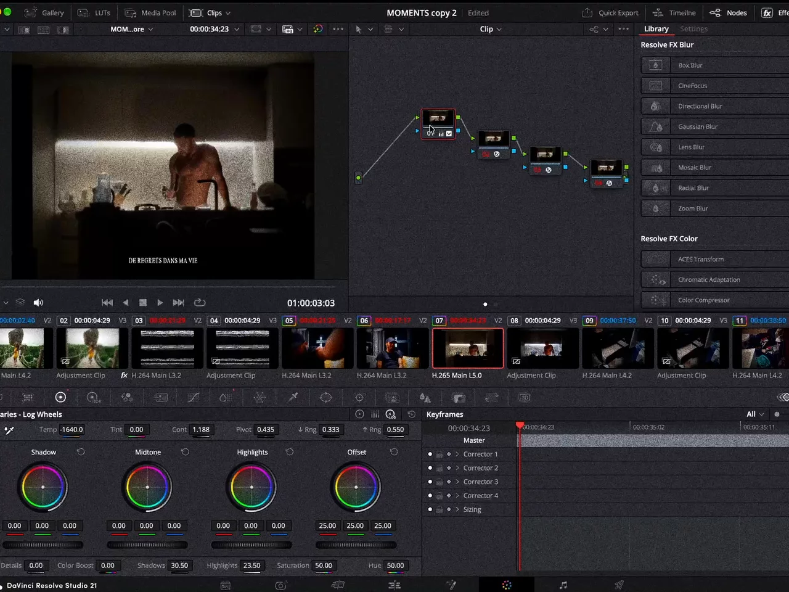
Task: Open the Tracker palette
Action: point(359,398)
